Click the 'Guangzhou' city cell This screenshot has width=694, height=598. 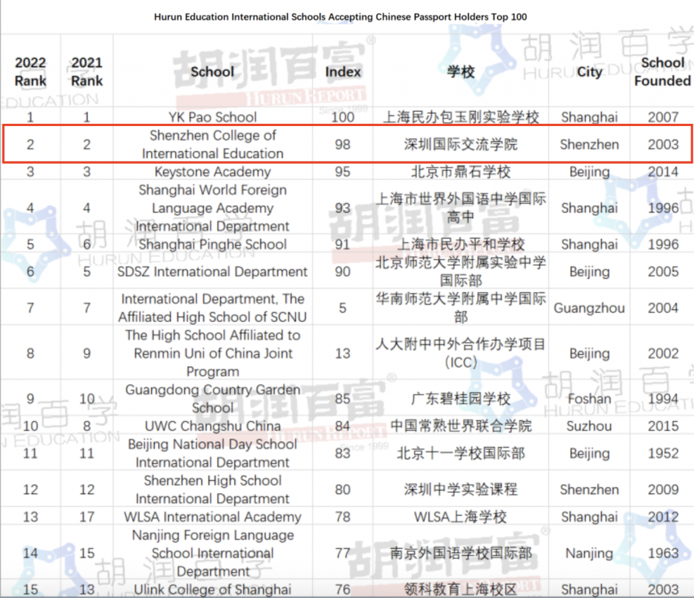pyautogui.click(x=590, y=308)
